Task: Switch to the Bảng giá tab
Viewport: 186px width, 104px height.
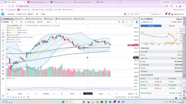Action: pos(49,19)
